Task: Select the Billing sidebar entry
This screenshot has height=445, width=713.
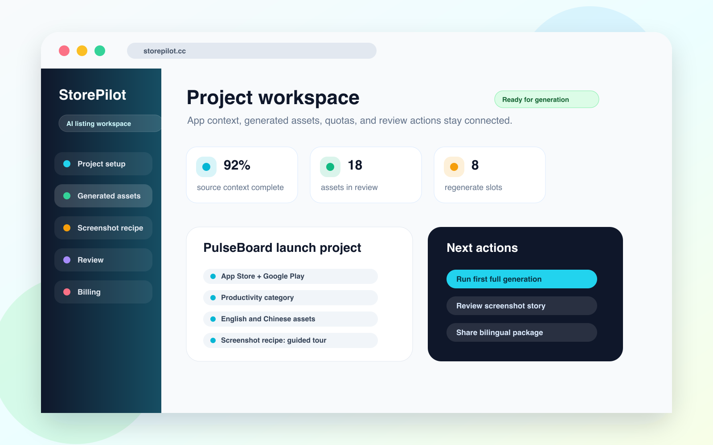Action: (103, 292)
